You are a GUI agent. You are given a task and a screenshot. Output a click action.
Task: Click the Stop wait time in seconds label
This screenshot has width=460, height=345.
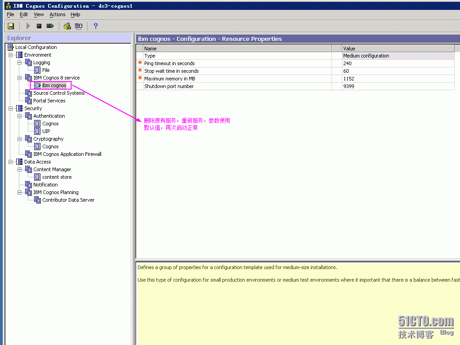coord(171,71)
